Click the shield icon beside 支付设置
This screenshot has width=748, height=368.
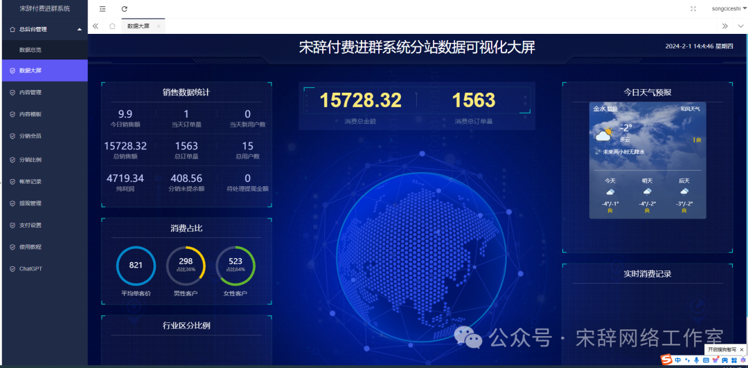tap(12, 225)
